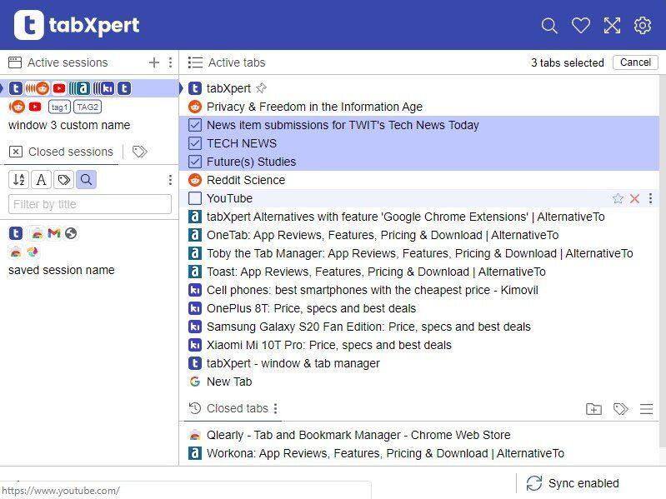Open 'Samsung Galaxy S20 Fan Edition' tab

pyautogui.click(x=419, y=327)
